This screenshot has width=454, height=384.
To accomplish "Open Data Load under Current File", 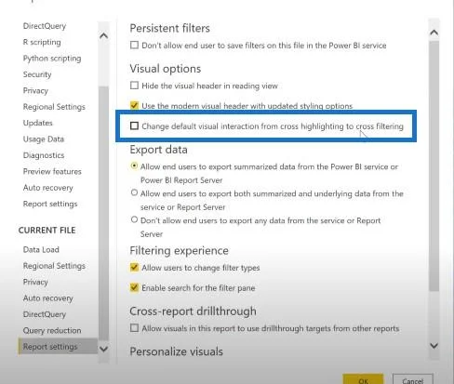I will tap(41, 249).
